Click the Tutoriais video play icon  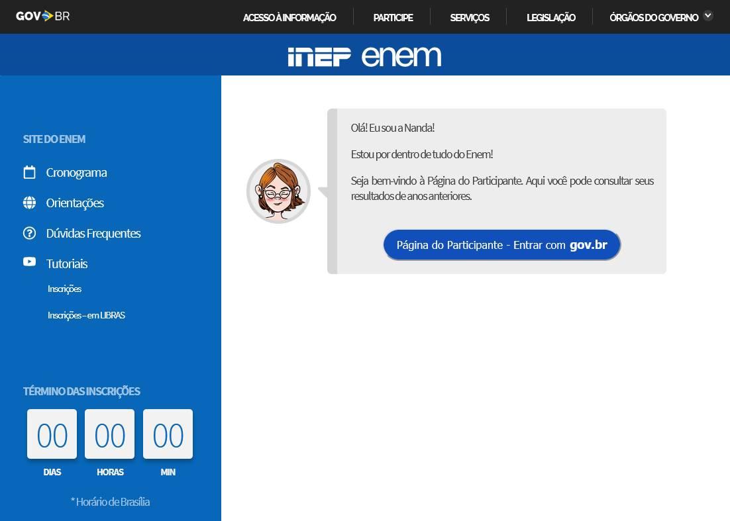pos(29,262)
